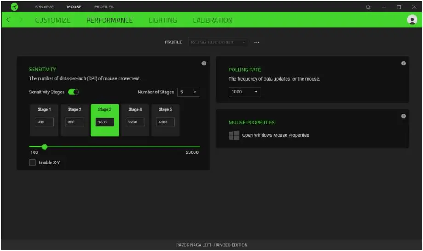Switch to the Mouse top tab
Screen dimensions: 423x251
(x=74, y=7)
